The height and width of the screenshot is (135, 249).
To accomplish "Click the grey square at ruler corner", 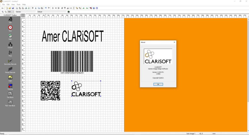I will pos(23,16).
